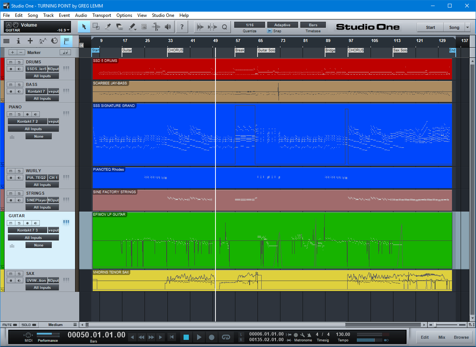Click the Record button in transport
The width and height of the screenshot is (476, 347).
point(212,337)
